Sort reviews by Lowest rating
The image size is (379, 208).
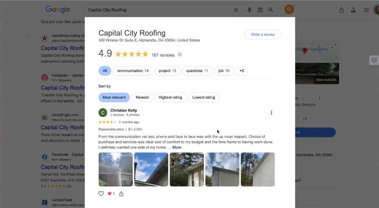pos(203,97)
